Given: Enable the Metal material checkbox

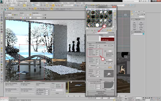Looking at the screenshot, I should (105, 56).
